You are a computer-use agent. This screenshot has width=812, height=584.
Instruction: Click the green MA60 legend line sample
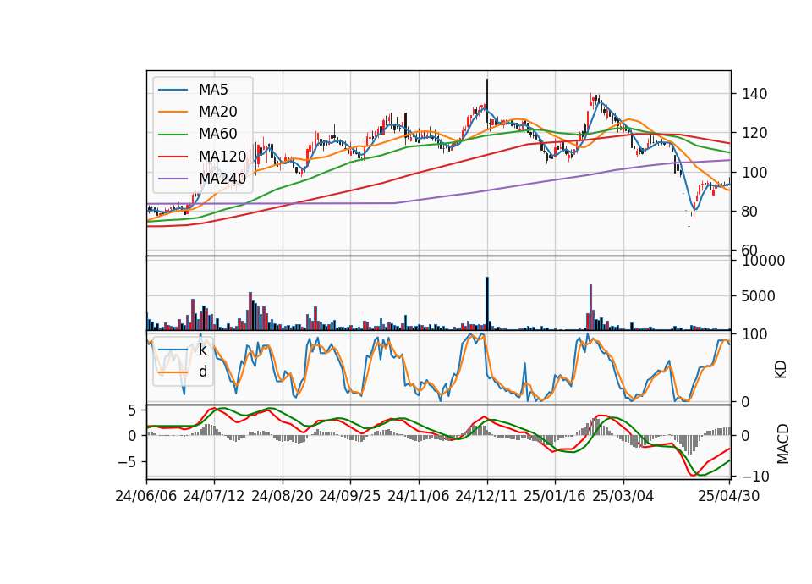173,135
